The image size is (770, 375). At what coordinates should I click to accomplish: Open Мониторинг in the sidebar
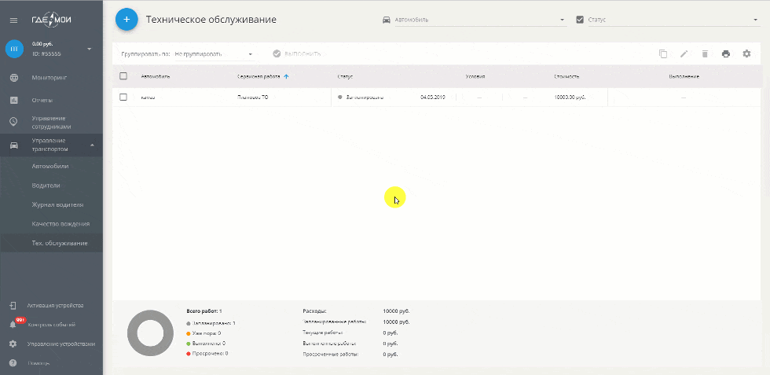(x=49, y=78)
